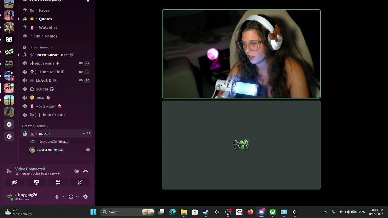Open the Activities launcher button

pos(58,182)
